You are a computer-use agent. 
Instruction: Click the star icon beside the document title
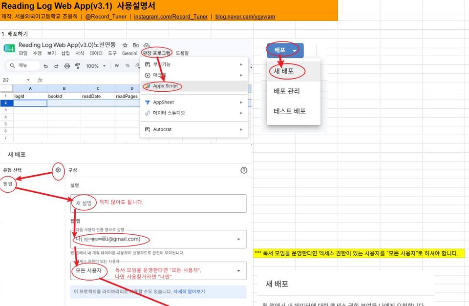pyautogui.click(x=125, y=45)
